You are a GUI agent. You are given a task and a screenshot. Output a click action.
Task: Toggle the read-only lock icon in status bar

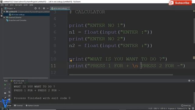point(190,109)
